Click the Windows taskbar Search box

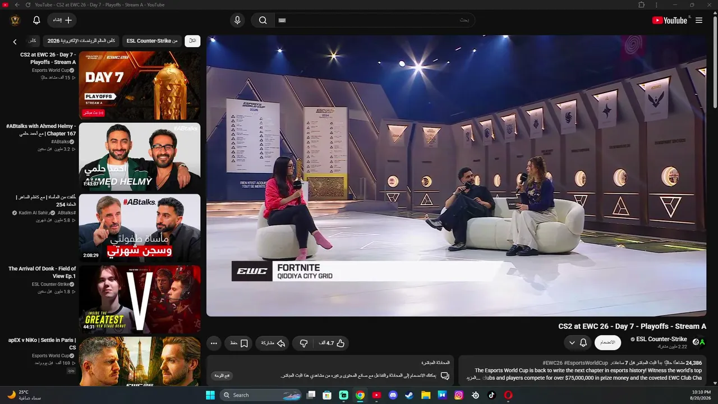(x=262, y=395)
